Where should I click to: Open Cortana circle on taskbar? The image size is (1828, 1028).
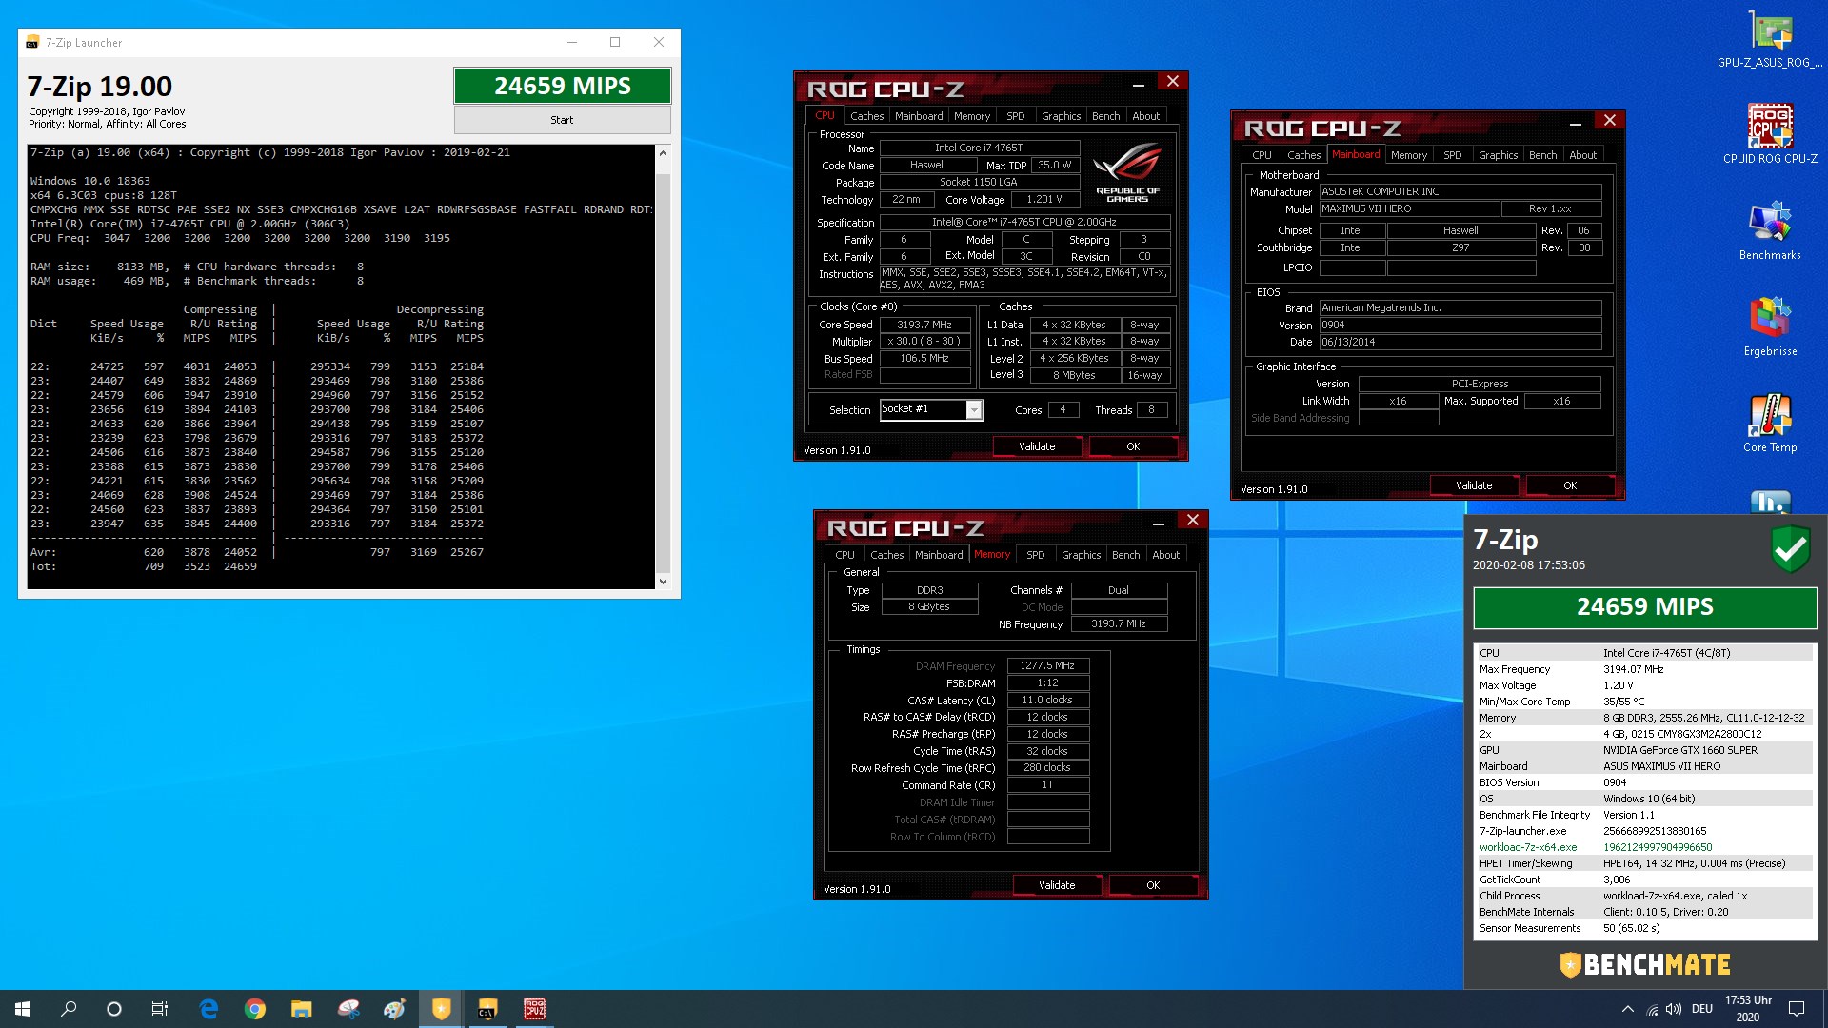[114, 1009]
